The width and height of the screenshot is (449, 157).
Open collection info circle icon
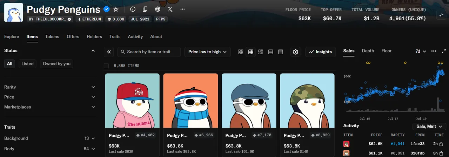pyautogui.click(x=133, y=9)
